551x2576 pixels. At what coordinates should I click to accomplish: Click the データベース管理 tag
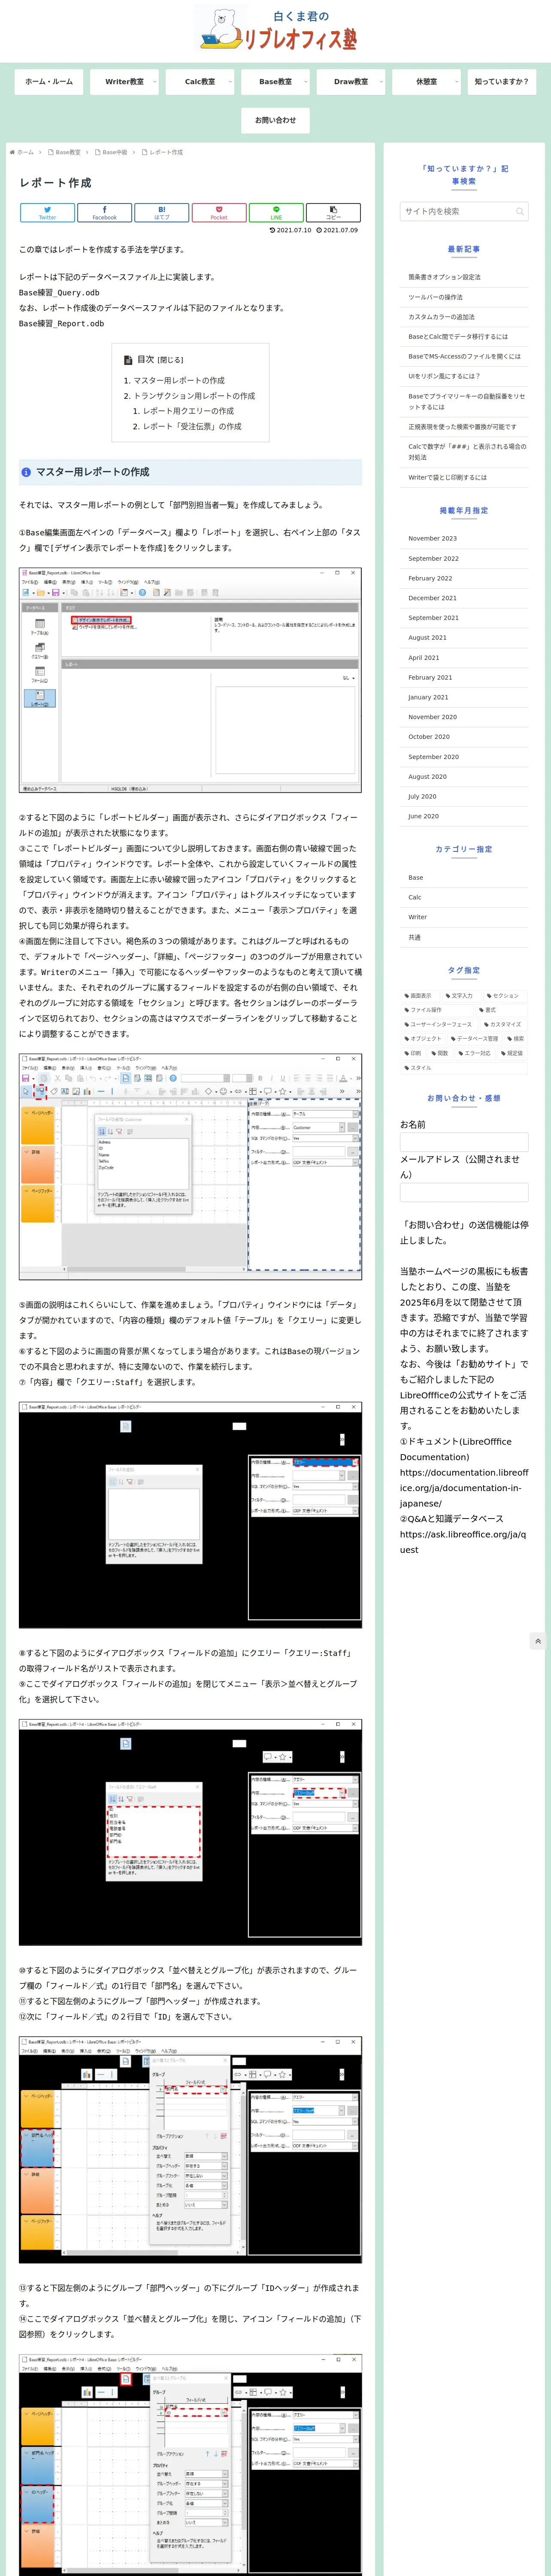click(474, 1039)
